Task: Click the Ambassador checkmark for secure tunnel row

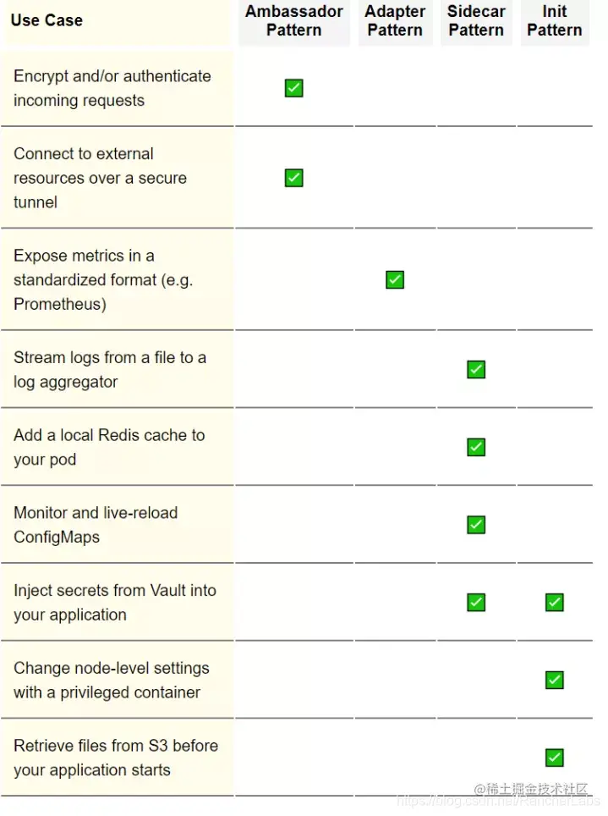Action: [x=294, y=178]
